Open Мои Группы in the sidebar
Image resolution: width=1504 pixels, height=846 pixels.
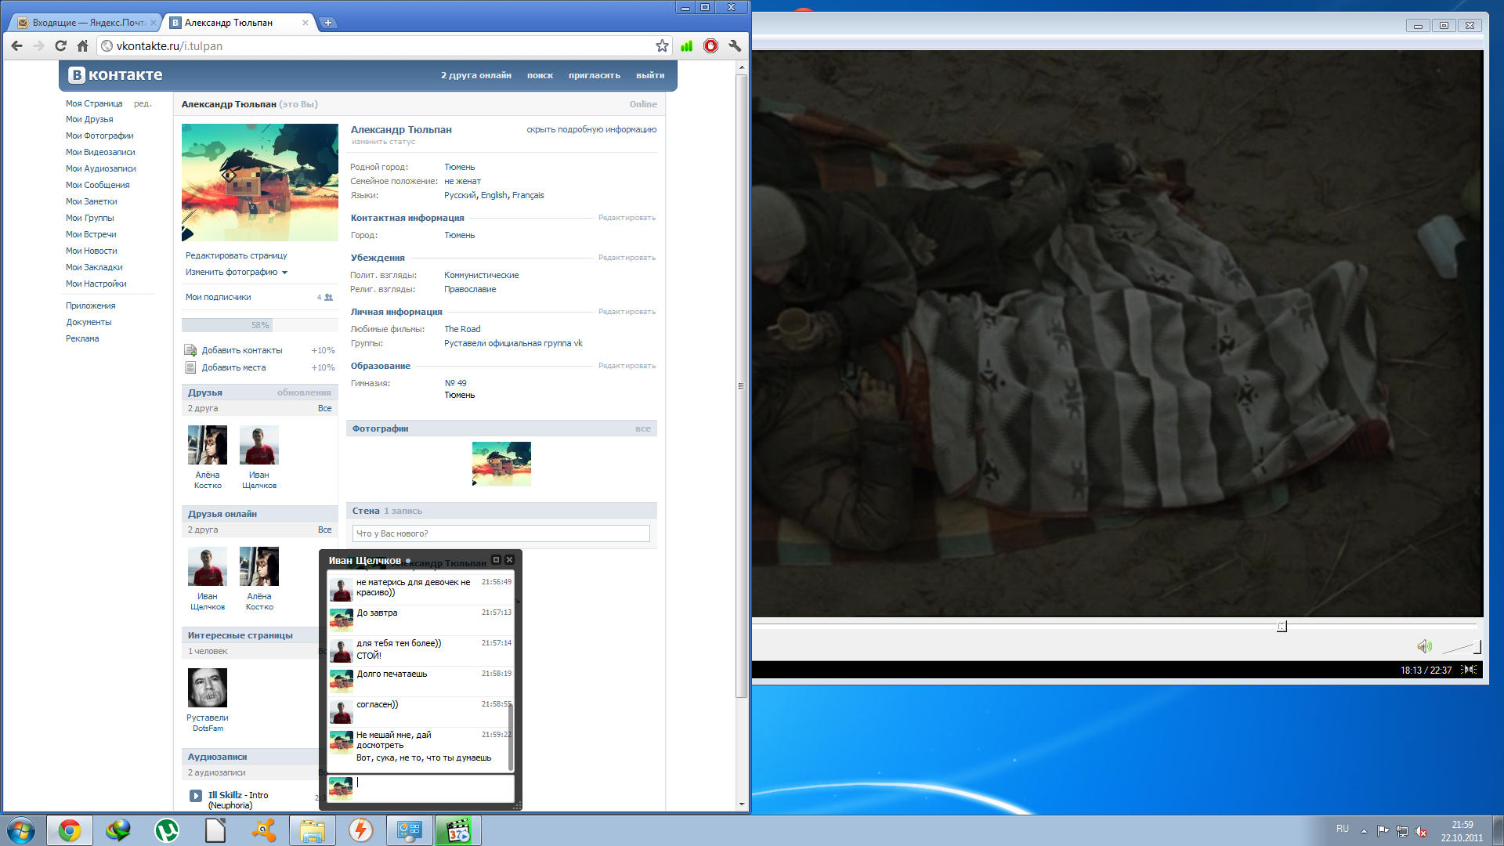click(x=90, y=218)
